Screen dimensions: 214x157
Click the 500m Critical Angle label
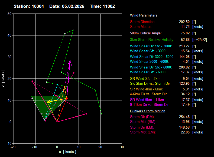pyautogui.click(x=146, y=33)
